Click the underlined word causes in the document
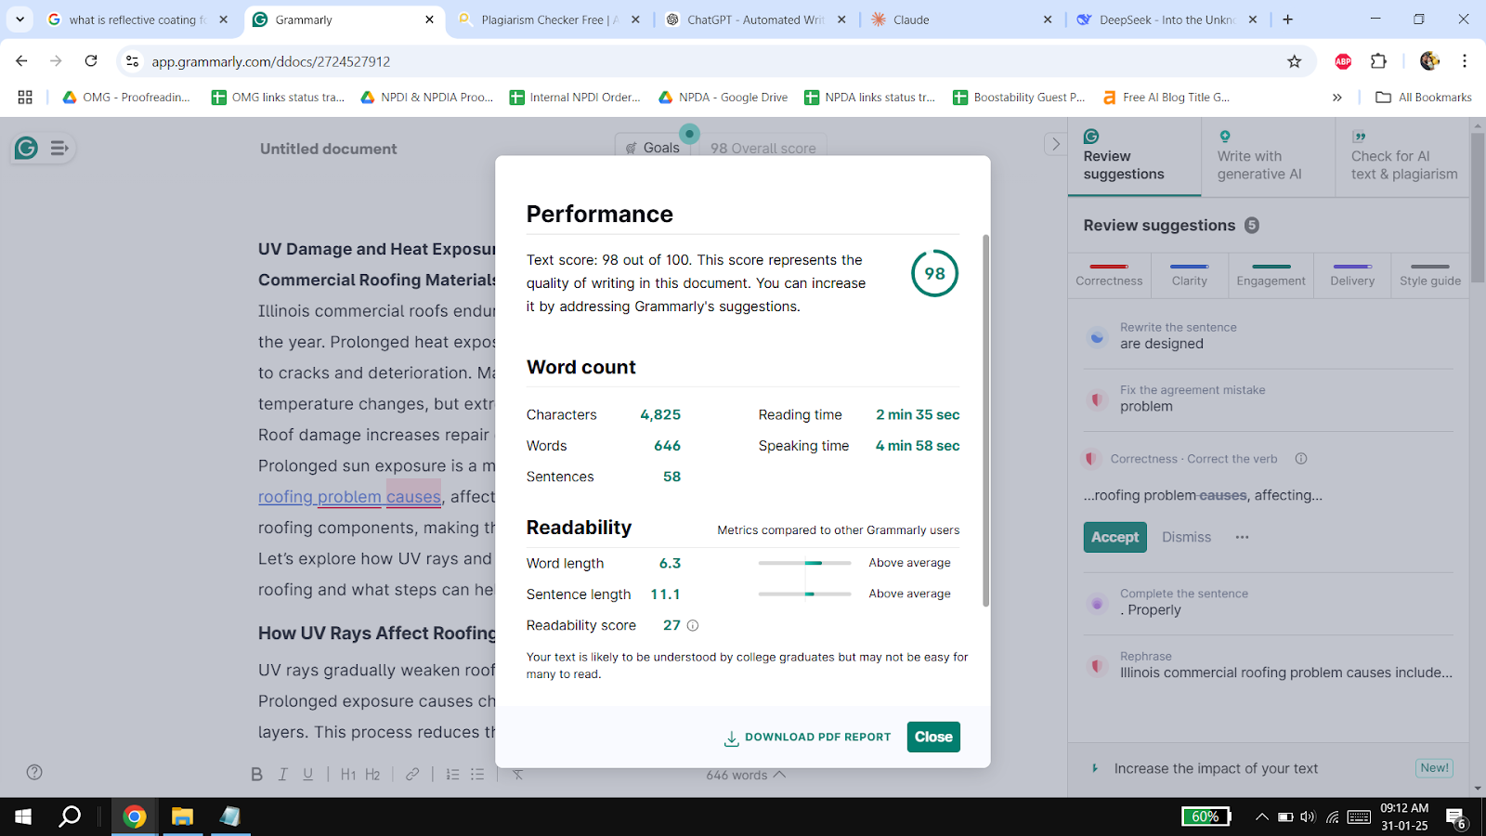This screenshot has width=1486, height=836. point(413,497)
